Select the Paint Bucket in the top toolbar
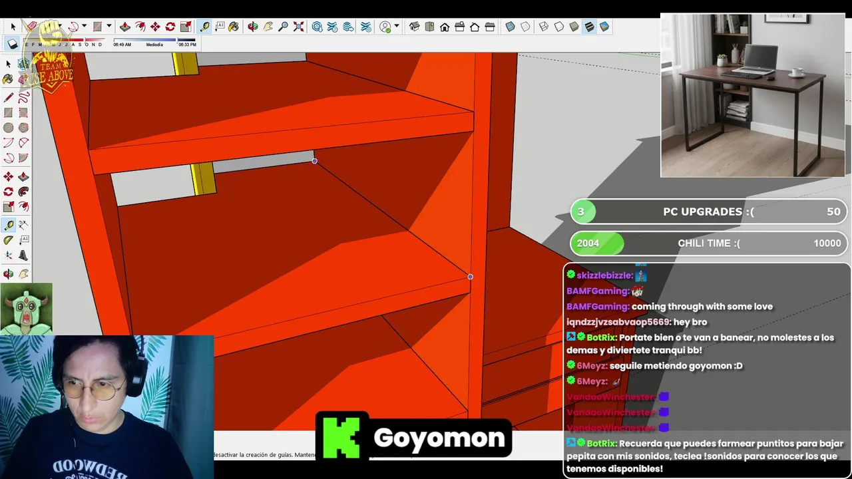 coord(234,27)
